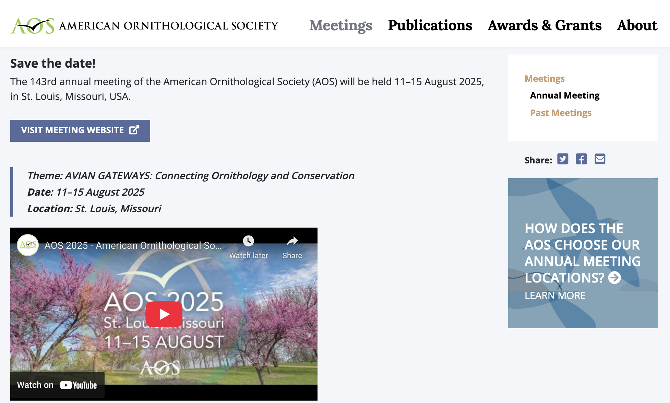The height and width of the screenshot is (403, 670).
Task: Share page via email envelope icon
Action: [600, 159]
